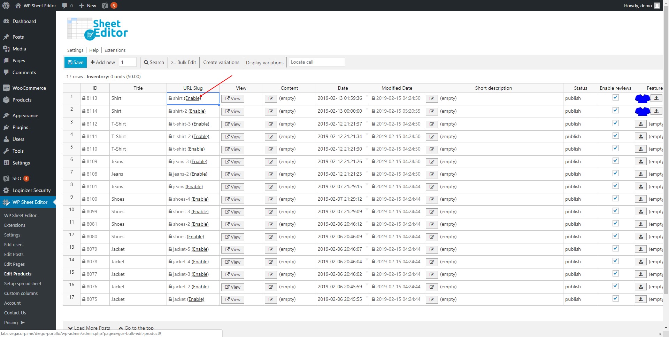Click Go to the top arrow link
The width and height of the screenshot is (669, 337).
click(136, 328)
